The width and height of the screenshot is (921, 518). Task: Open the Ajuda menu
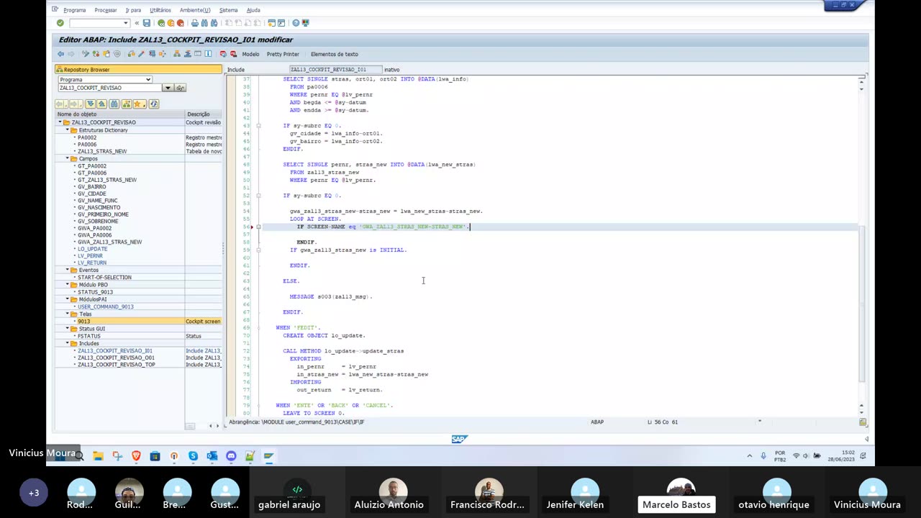pyautogui.click(x=253, y=10)
